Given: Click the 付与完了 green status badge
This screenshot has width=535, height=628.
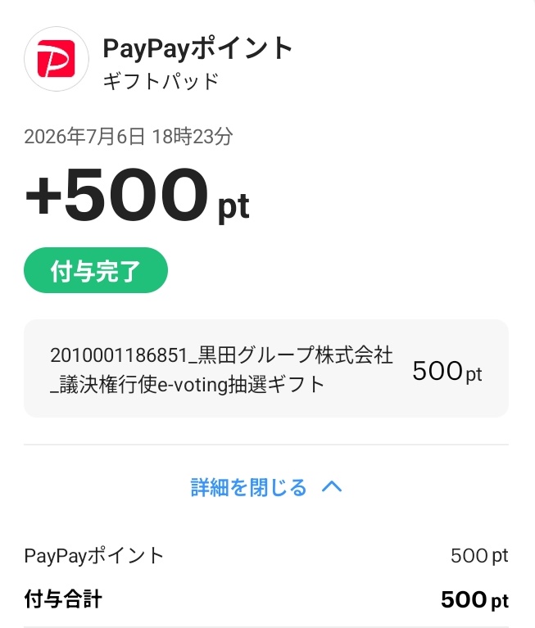Looking at the screenshot, I should 96,270.
